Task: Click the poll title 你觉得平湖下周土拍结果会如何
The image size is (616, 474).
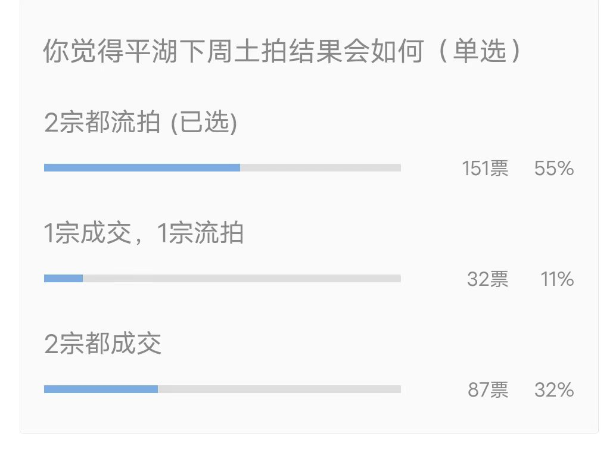Action: [234, 51]
